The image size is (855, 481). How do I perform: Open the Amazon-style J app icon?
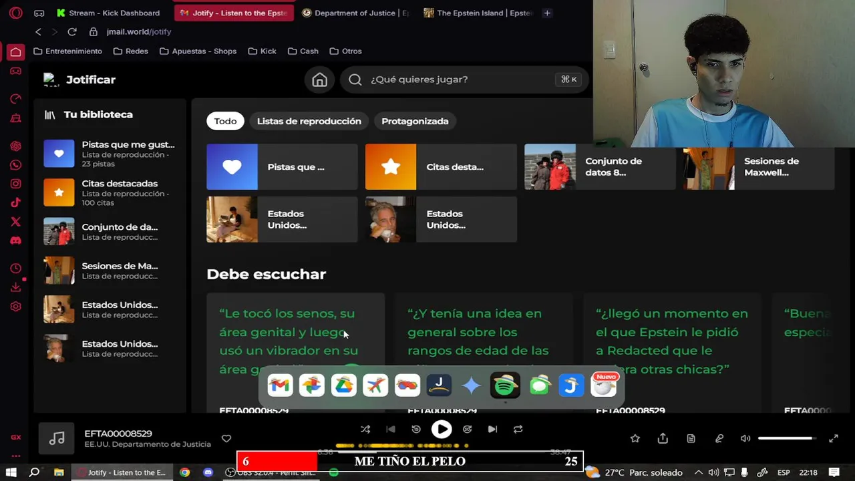[x=439, y=385]
